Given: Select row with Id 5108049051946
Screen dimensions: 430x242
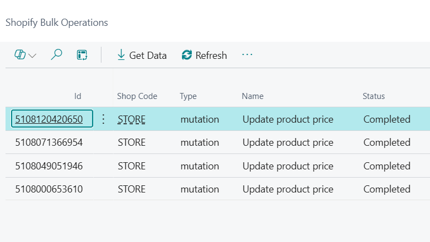Looking at the screenshot, I should click(49, 166).
